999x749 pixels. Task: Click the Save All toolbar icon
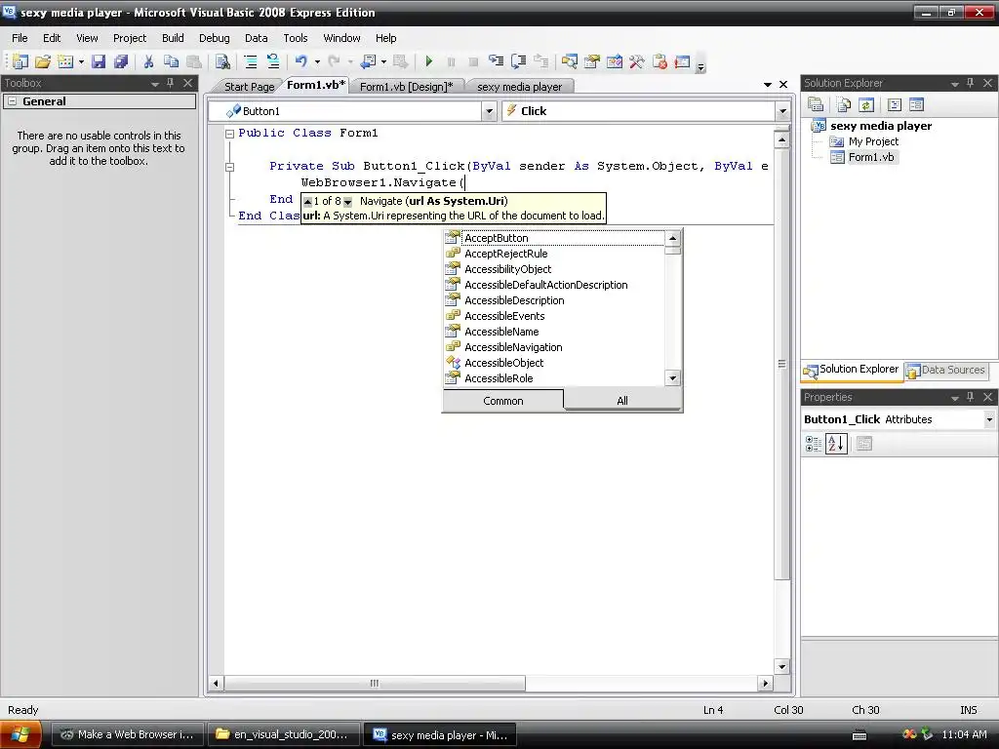click(121, 61)
